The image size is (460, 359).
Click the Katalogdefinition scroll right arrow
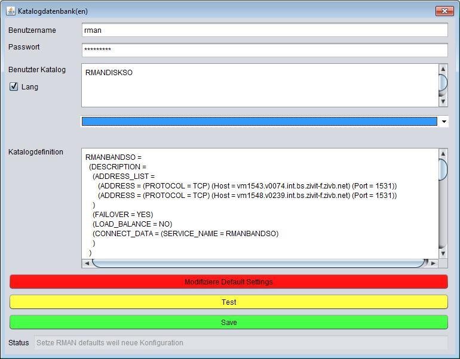pos(433,263)
